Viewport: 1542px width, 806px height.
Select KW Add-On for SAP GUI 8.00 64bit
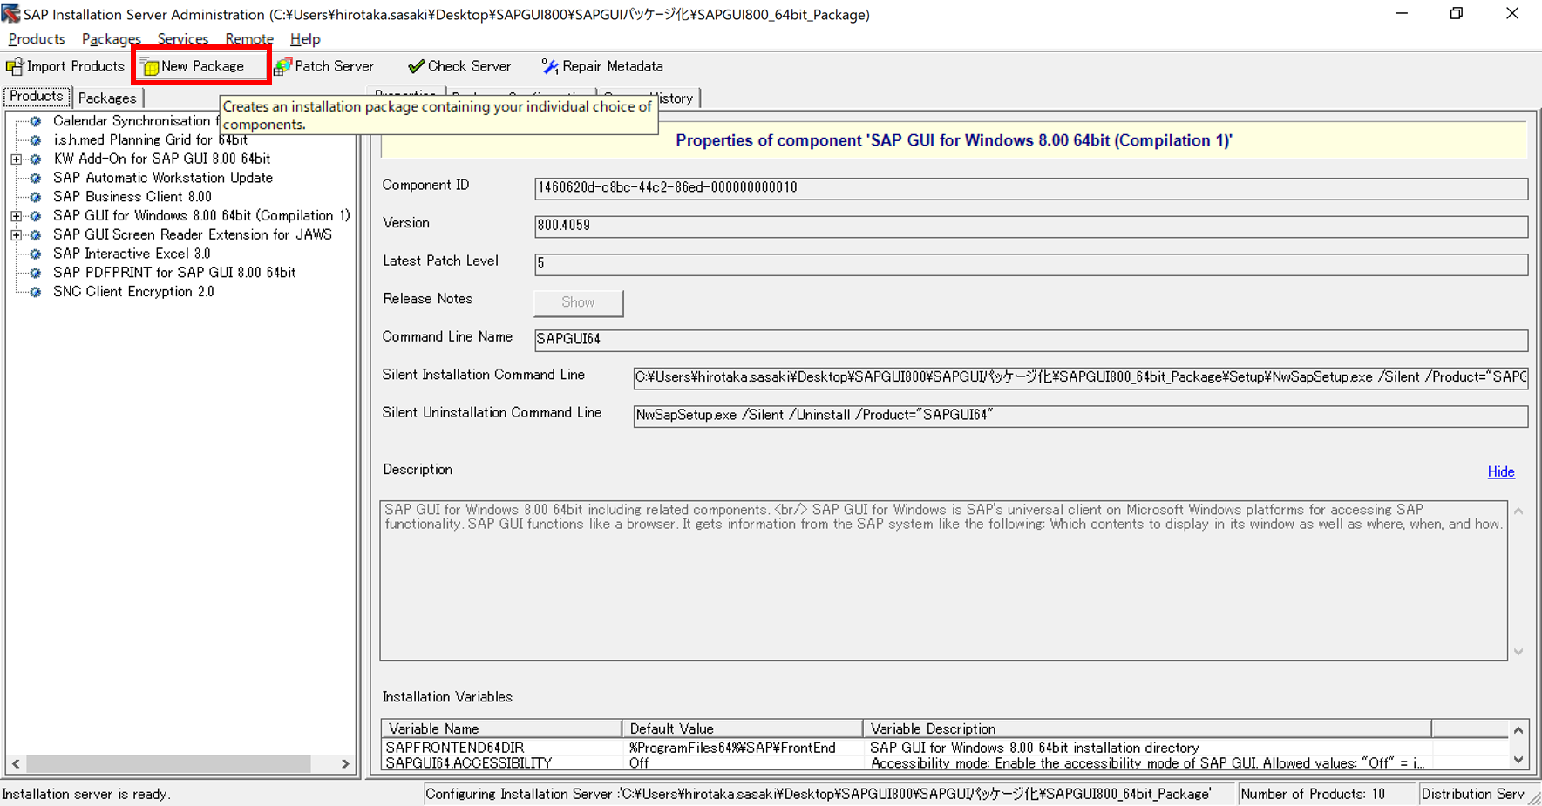[x=162, y=159]
